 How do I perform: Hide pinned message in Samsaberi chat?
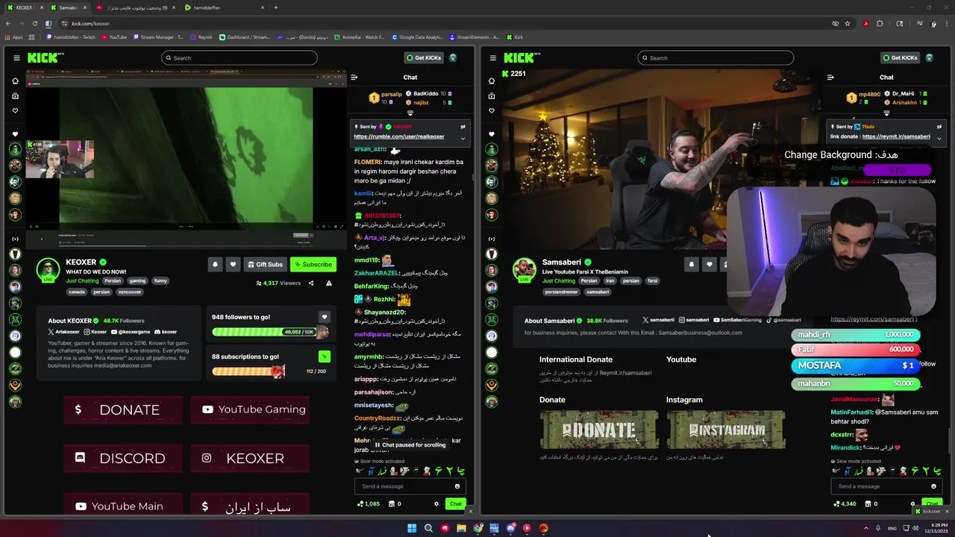click(939, 127)
